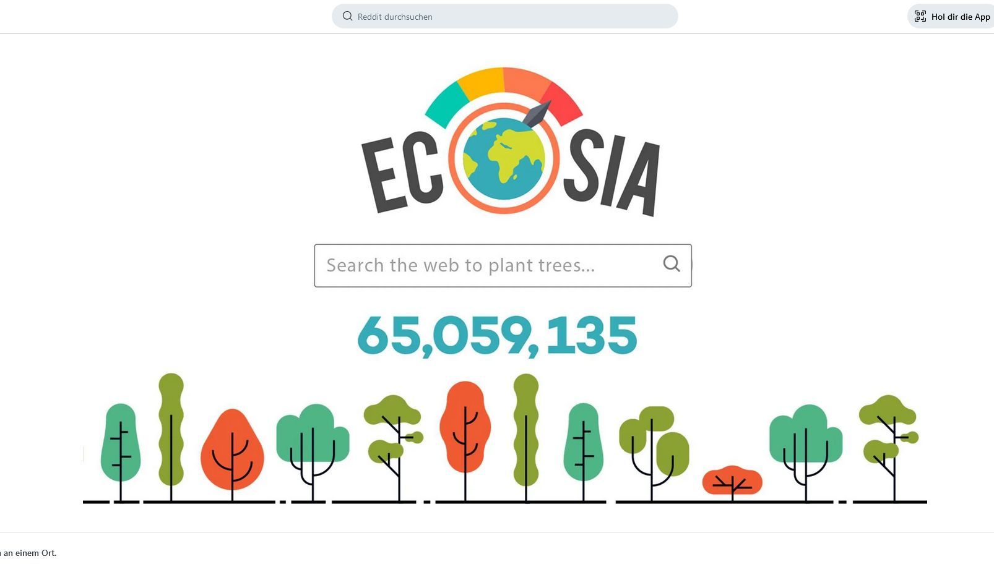Click the "an einem Ort." text
Screen dimensions: 994x572
tap(30, 553)
